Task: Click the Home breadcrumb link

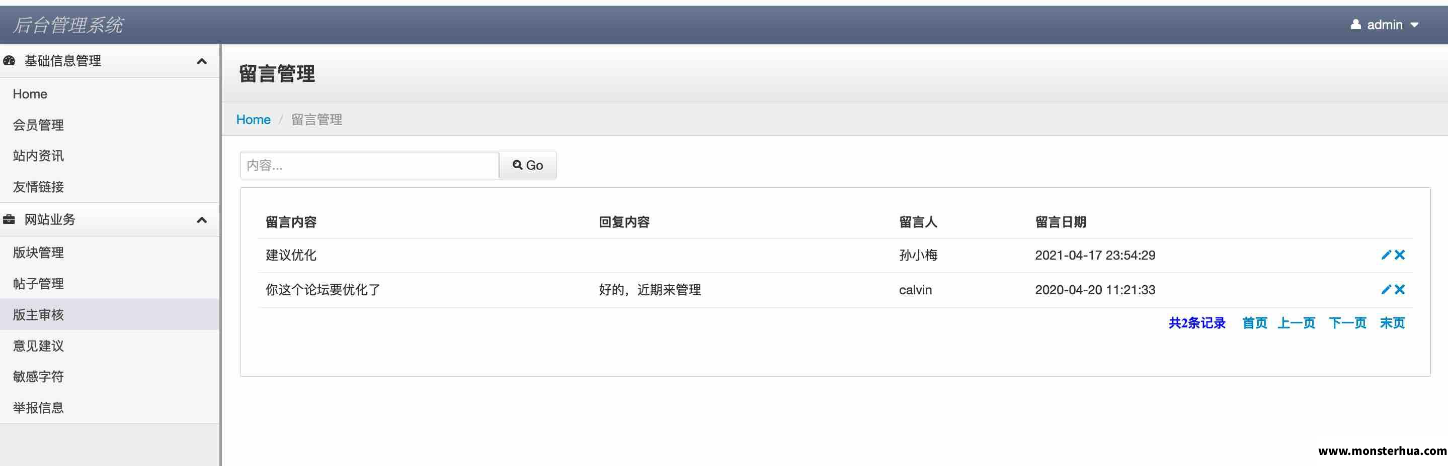Action: [x=253, y=120]
